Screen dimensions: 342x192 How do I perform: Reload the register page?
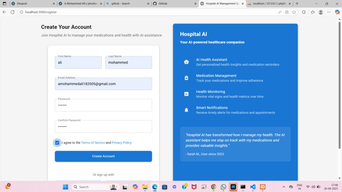pos(12,12)
